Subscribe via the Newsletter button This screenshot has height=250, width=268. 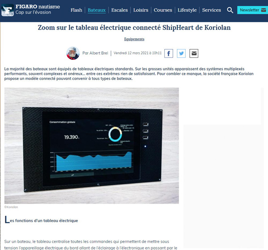pos(252,10)
